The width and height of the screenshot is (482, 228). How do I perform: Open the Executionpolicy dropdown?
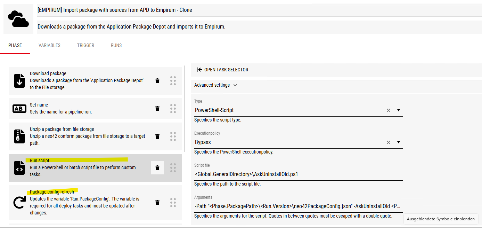tap(399, 142)
